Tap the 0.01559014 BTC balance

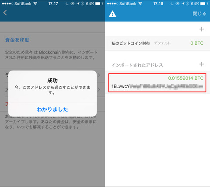point(185,78)
